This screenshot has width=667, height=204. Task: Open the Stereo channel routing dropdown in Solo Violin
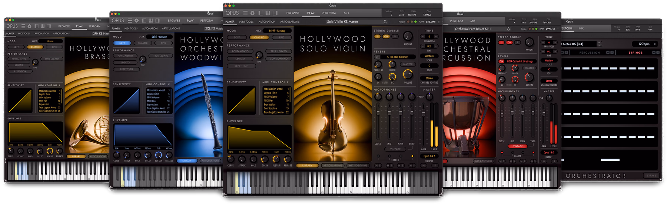429,78
